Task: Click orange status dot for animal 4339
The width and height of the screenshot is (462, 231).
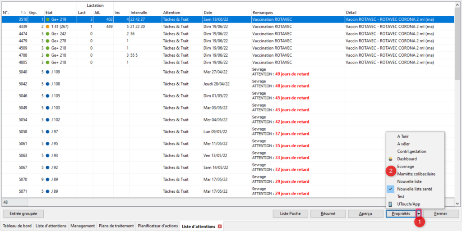Action: click(x=47, y=27)
